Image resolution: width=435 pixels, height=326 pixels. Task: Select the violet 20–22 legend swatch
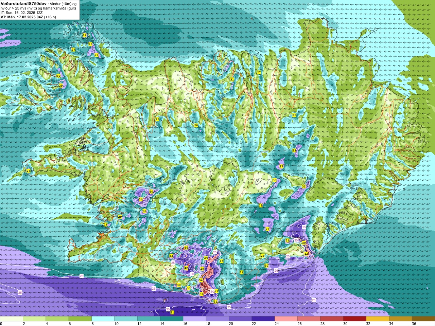[x=240, y=319]
